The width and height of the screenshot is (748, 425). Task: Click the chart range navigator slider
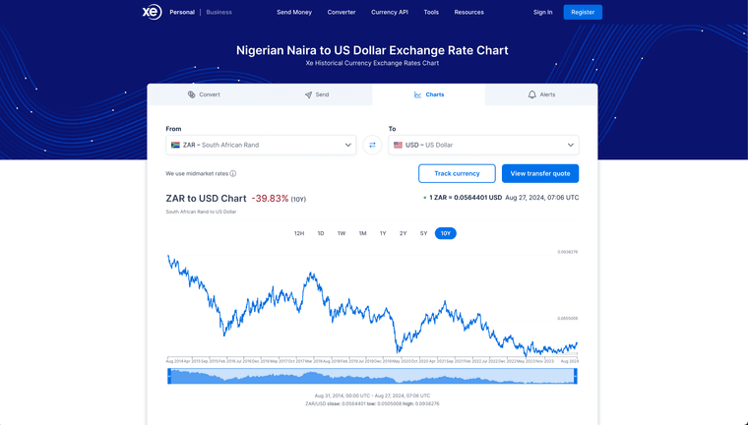click(x=373, y=377)
